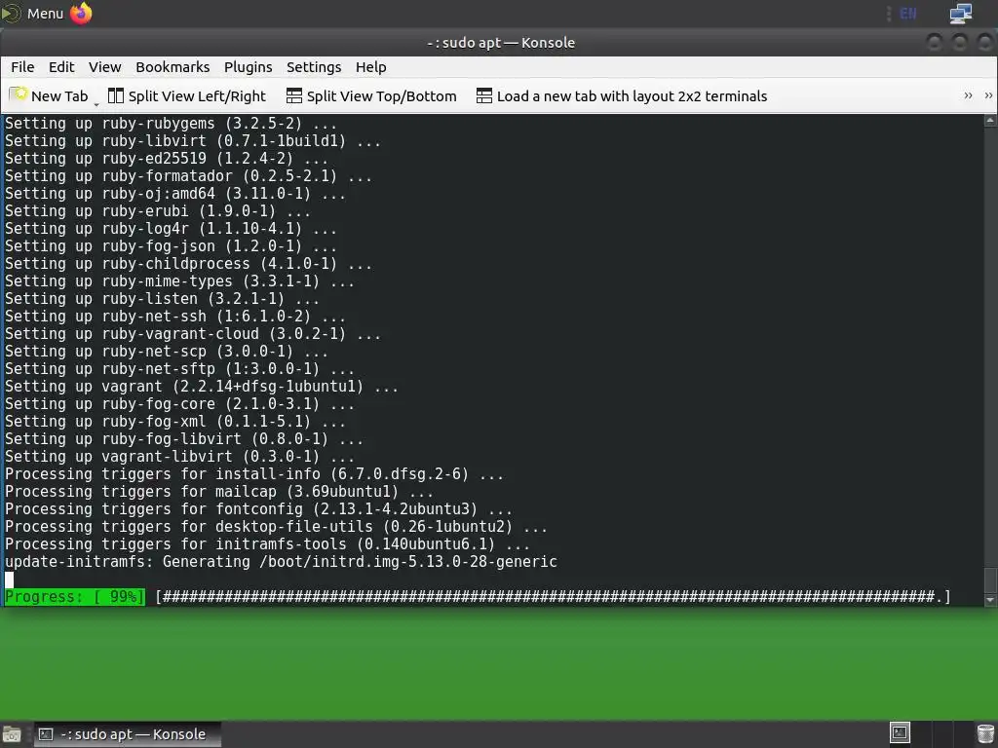Viewport: 998px width, 748px height.
Task: Click the 'Setting up ruby-ed25519' line
Action: click(x=166, y=159)
